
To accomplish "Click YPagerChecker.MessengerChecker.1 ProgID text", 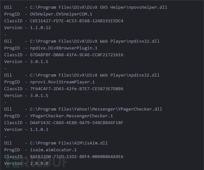I will 72,116.
